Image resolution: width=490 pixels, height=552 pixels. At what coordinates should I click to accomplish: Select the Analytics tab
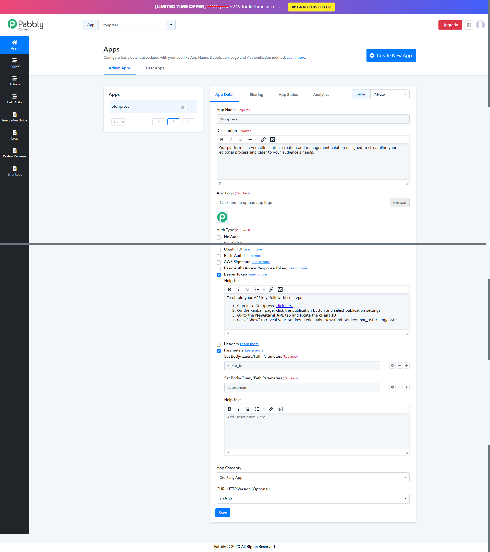click(321, 95)
